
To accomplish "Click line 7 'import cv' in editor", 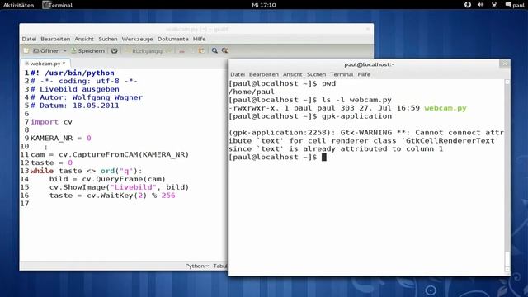I will 51,122.
